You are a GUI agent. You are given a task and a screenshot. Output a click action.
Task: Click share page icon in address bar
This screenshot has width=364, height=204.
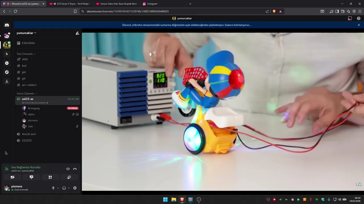click(x=267, y=11)
